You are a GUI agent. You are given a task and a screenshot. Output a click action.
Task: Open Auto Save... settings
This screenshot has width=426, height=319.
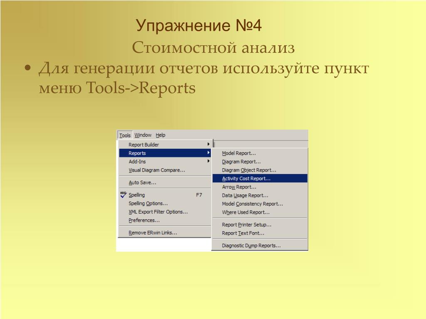[165, 183]
